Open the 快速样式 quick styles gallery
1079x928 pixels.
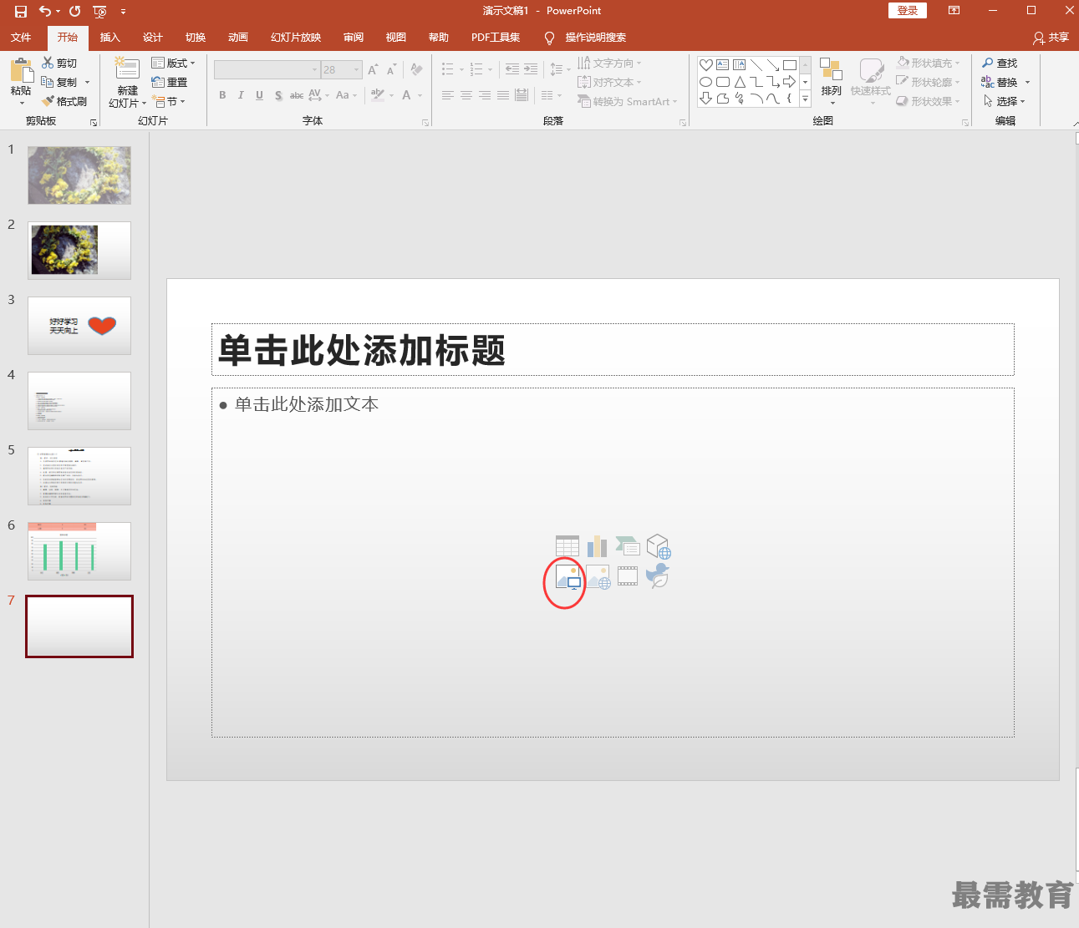pos(871,81)
